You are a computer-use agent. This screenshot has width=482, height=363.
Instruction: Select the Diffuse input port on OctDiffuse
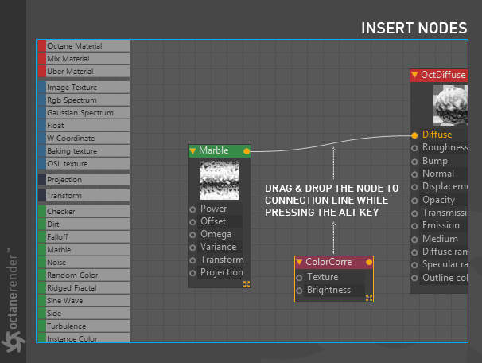(x=414, y=135)
